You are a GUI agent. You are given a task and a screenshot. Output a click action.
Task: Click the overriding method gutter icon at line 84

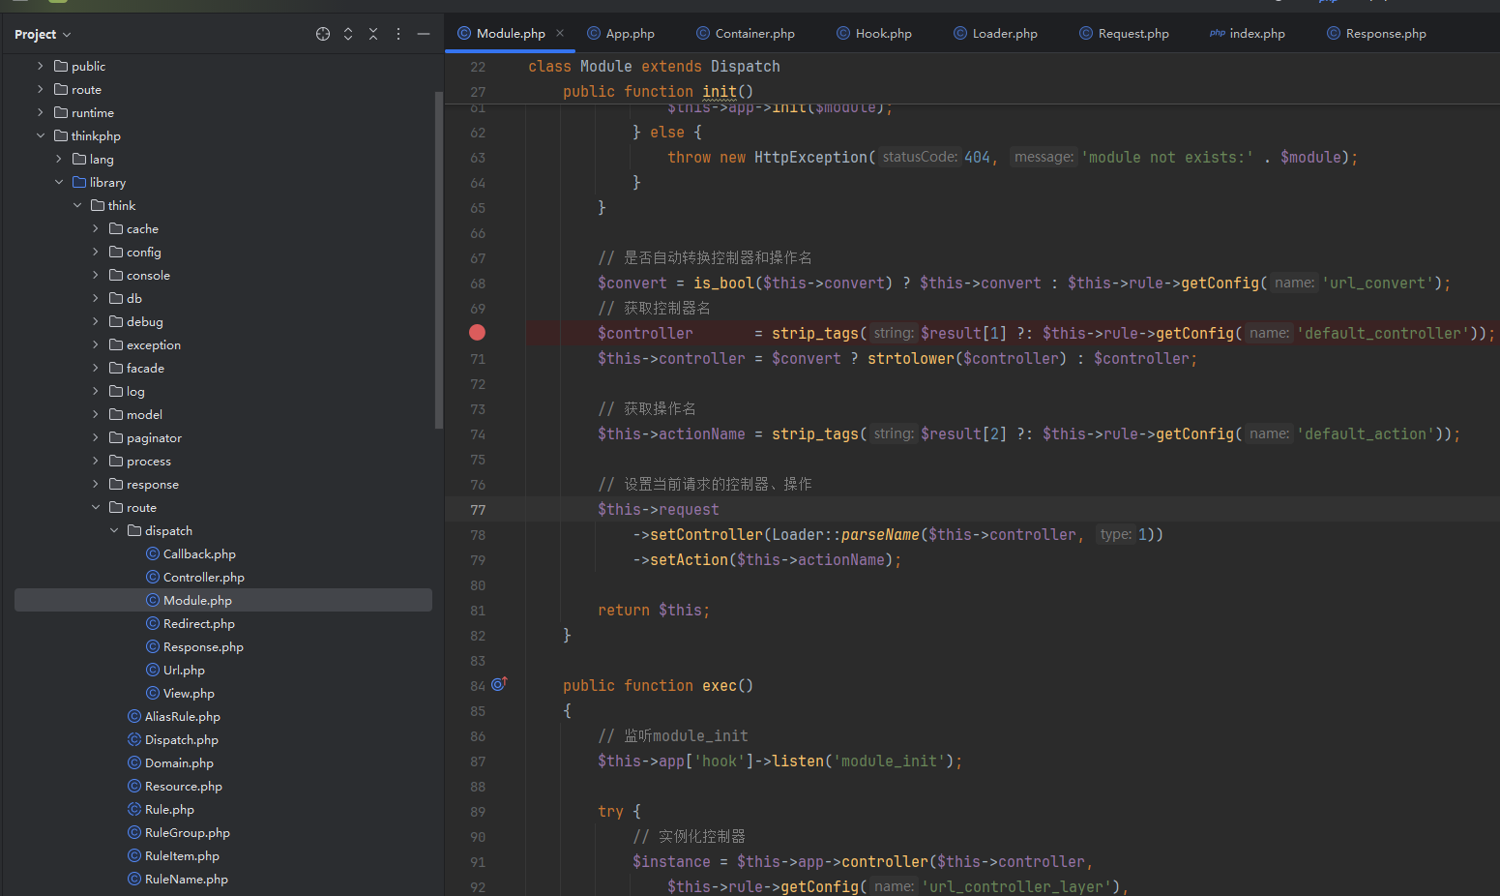(499, 684)
